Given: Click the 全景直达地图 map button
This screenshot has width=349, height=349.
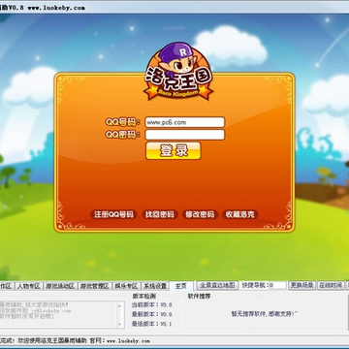Looking at the screenshot, I should (x=217, y=285).
